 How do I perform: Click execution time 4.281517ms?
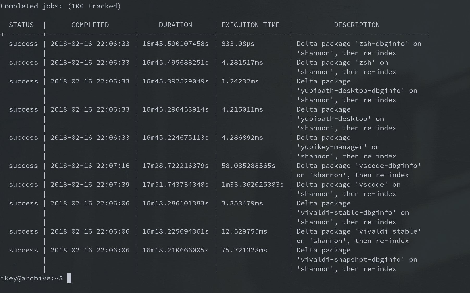point(242,62)
